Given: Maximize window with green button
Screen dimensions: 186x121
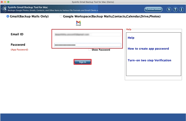Looking at the screenshot, I should pos(8,2).
